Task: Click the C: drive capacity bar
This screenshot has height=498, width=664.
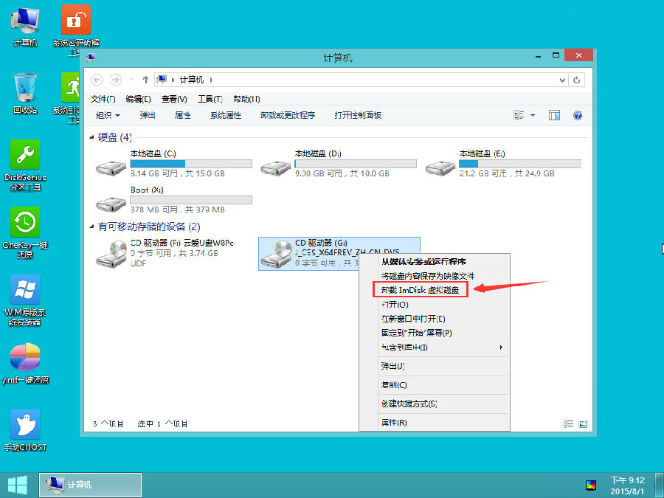Action: pyautogui.click(x=190, y=162)
